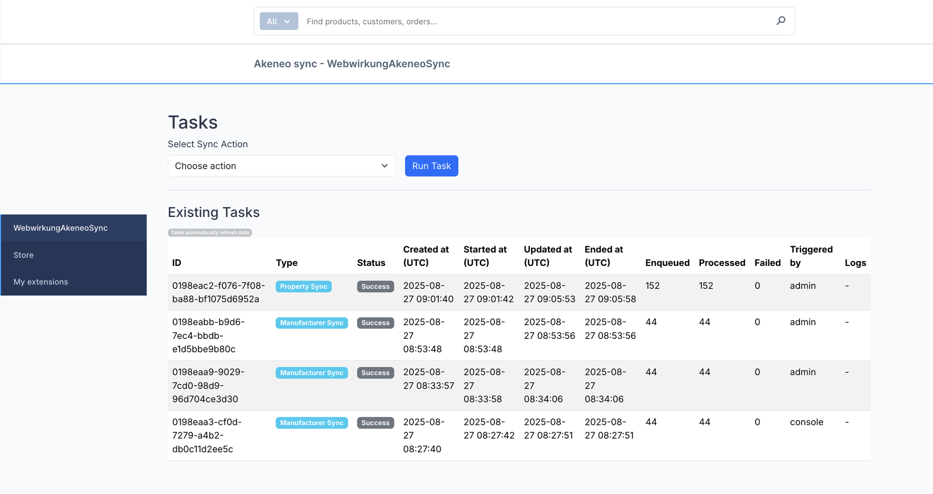This screenshot has height=494, width=933.
Task: Click the first Manufacturer Sync badge
Action: coord(312,322)
